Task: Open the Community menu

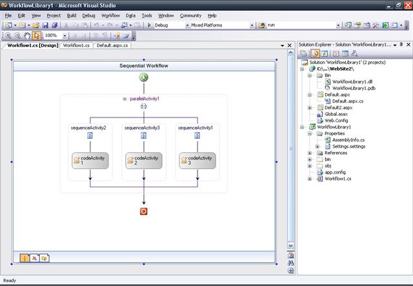Action: click(190, 15)
